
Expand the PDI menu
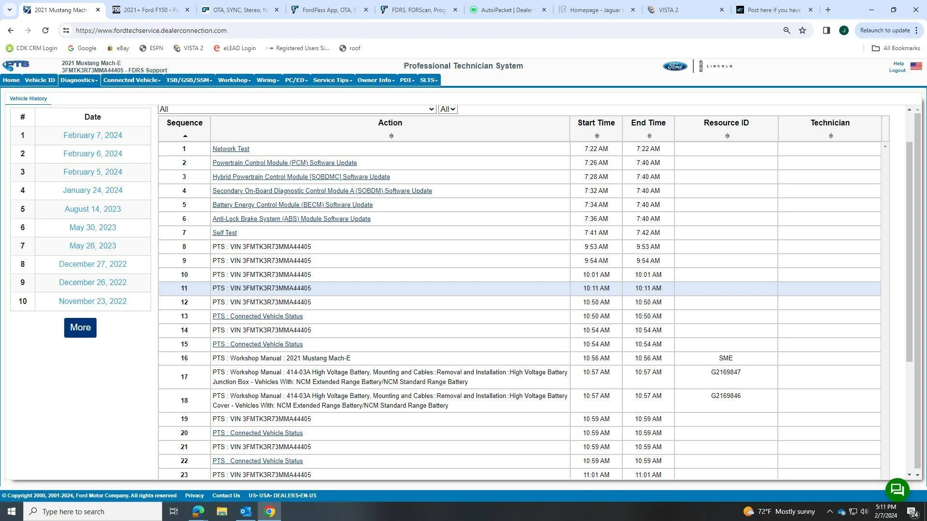pyautogui.click(x=407, y=80)
